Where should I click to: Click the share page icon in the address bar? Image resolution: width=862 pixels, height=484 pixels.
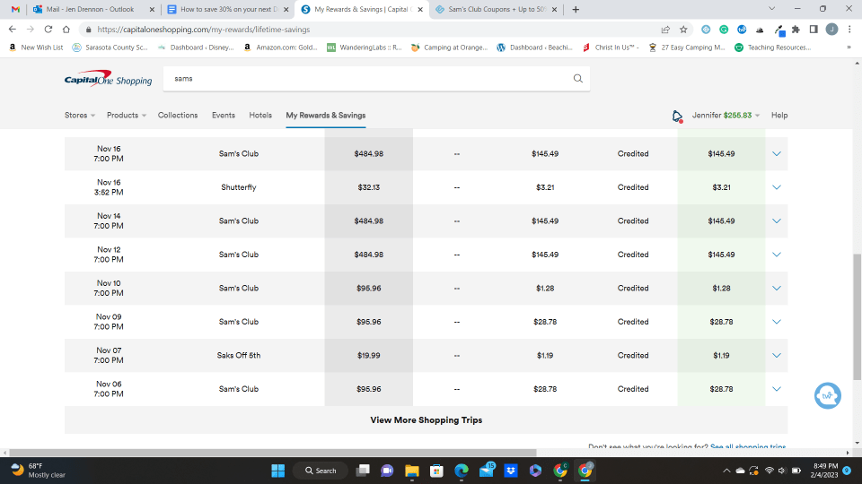(x=665, y=29)
